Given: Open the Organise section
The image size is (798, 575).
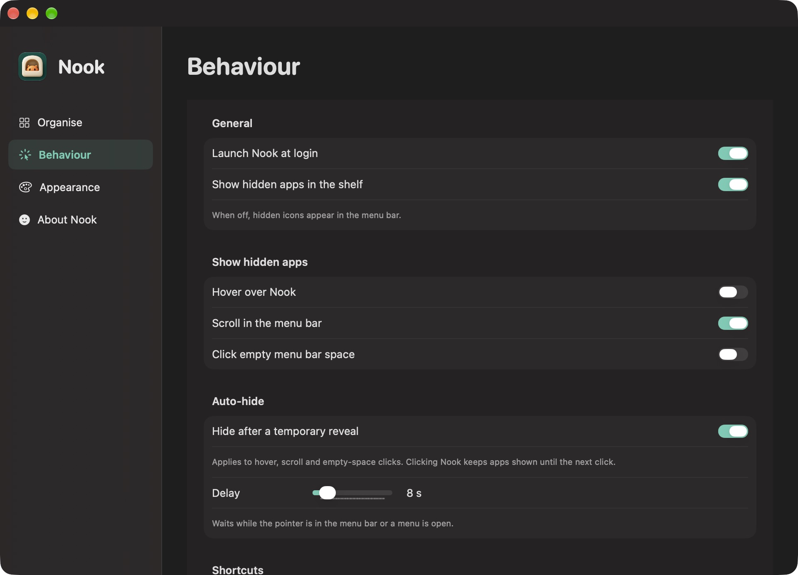Looking at the screenshot, I should point(81,123).
